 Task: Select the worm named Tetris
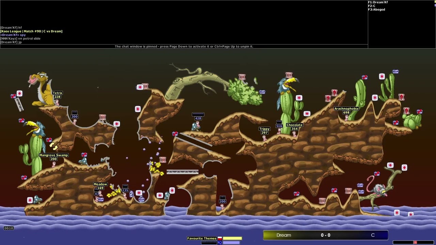[x=57, y=102]
